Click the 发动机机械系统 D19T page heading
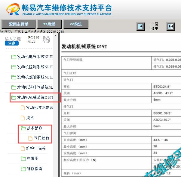 point(84,47)
